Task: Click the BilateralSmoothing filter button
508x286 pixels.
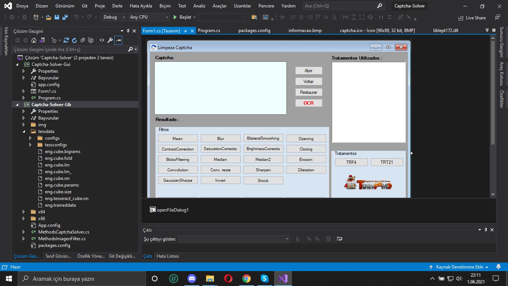Action: (x=263, y=138)
